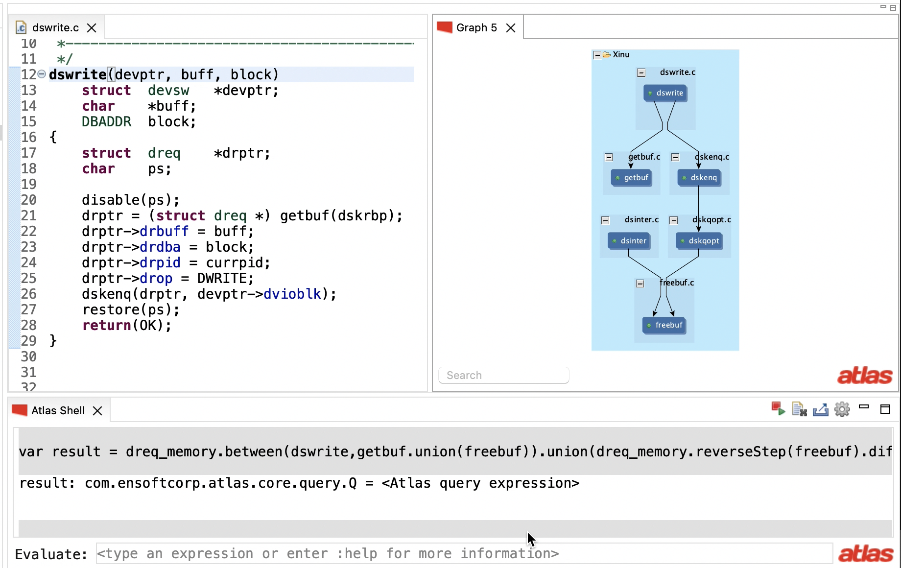Click the export shell output icon
This screenshot has width=901, height=568.
tap(821, 409)
